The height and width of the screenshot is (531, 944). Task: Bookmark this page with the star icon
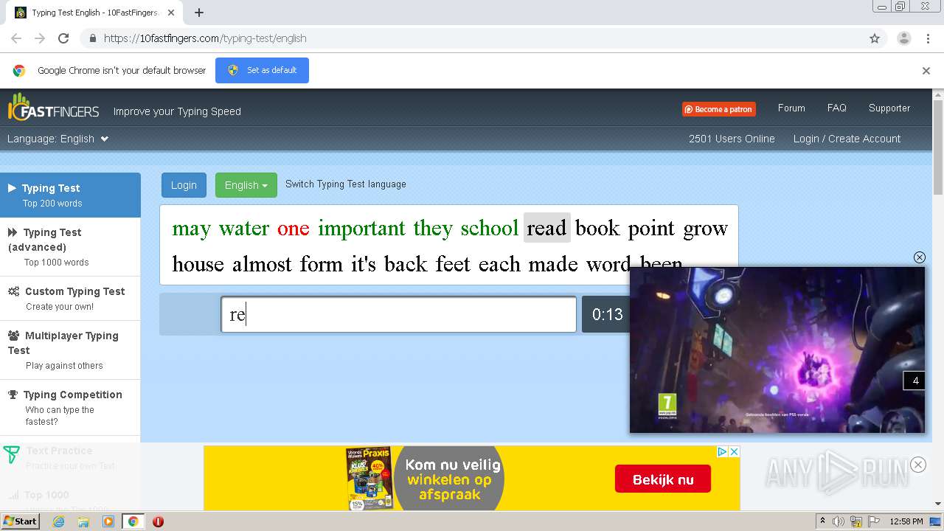point(875,38)
